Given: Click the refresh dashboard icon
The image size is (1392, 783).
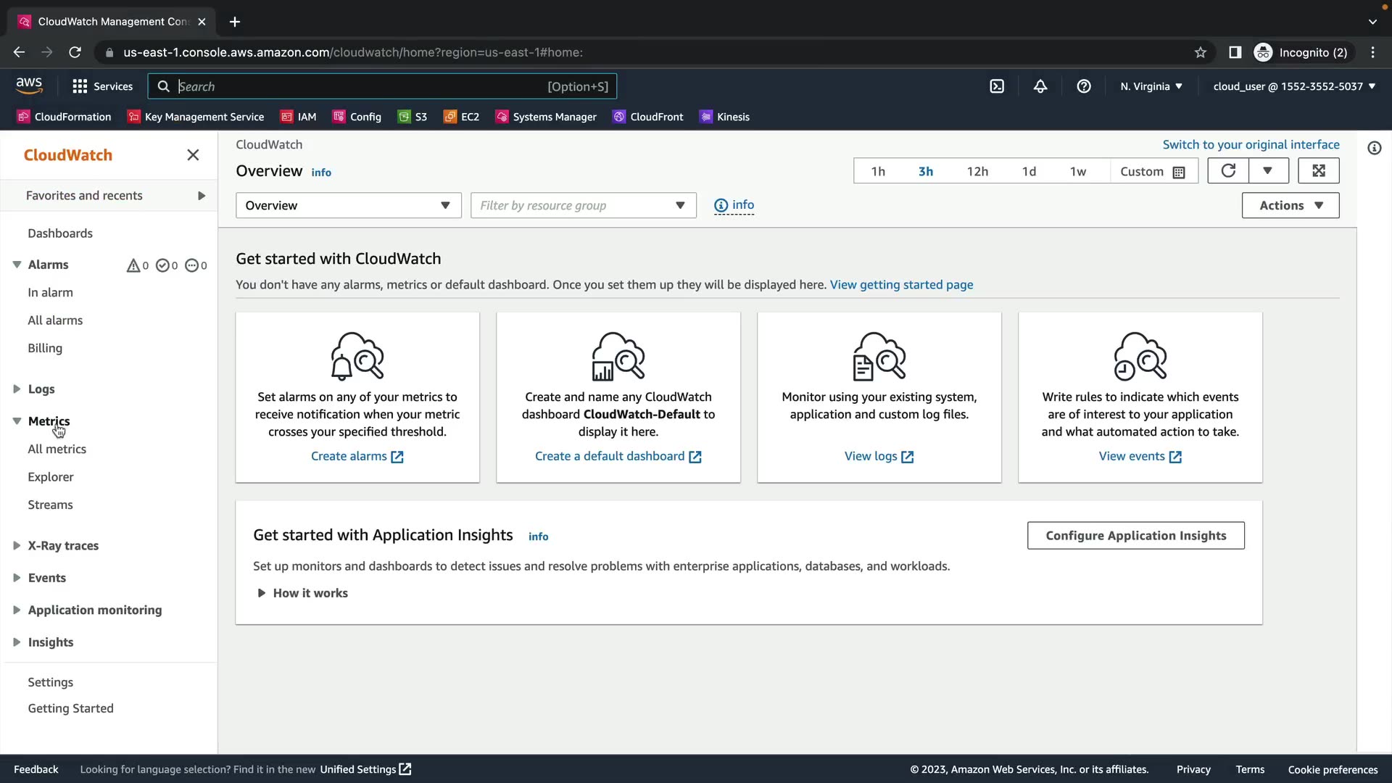Looking at the screenshot, I should (x=1228, y=171).
